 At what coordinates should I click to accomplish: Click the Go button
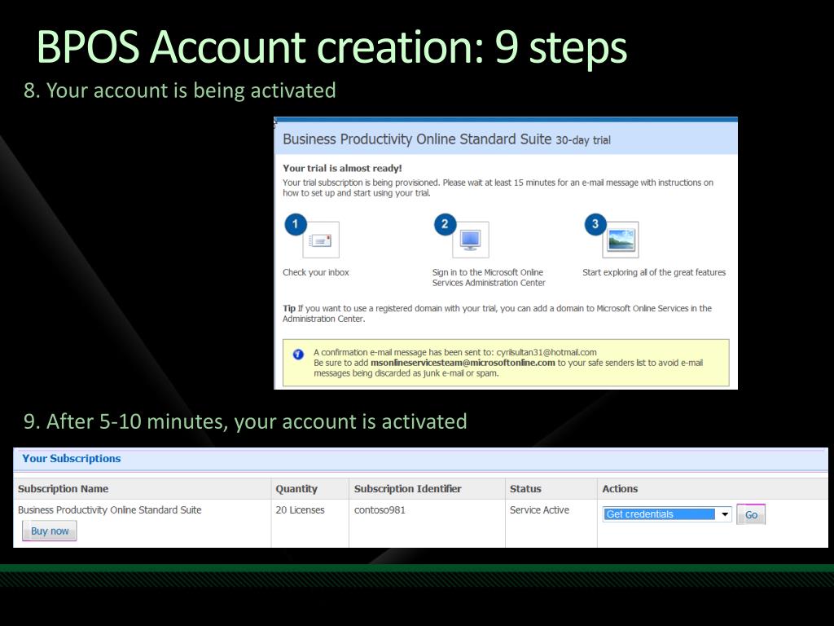click(751, 515)
